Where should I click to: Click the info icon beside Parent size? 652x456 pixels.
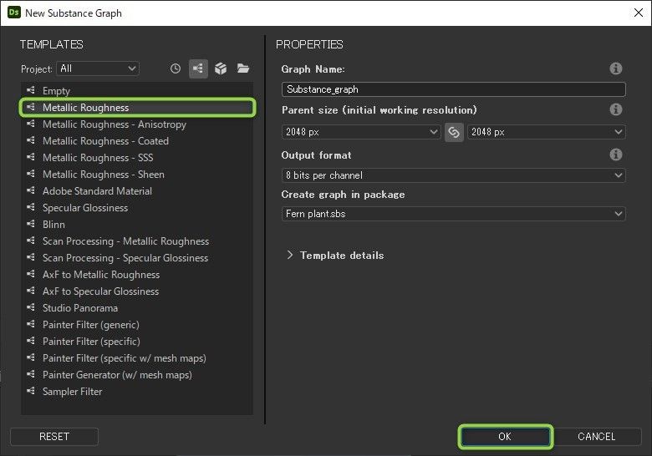(616, 109)
